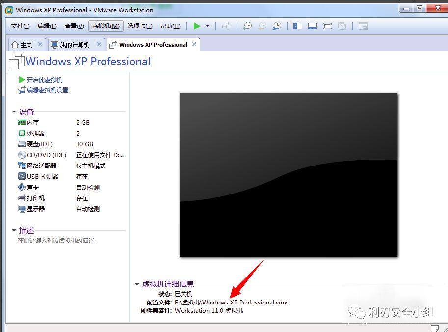Image resolution: width=448 pixels, height=332 pixels.
Task: Click the VMware icon in title bar
Action: pos(9,10)
